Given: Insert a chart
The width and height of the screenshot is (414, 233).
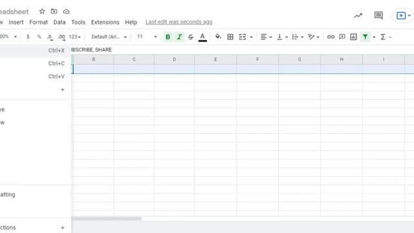Looking at the screenshot, I should point(353,37).
